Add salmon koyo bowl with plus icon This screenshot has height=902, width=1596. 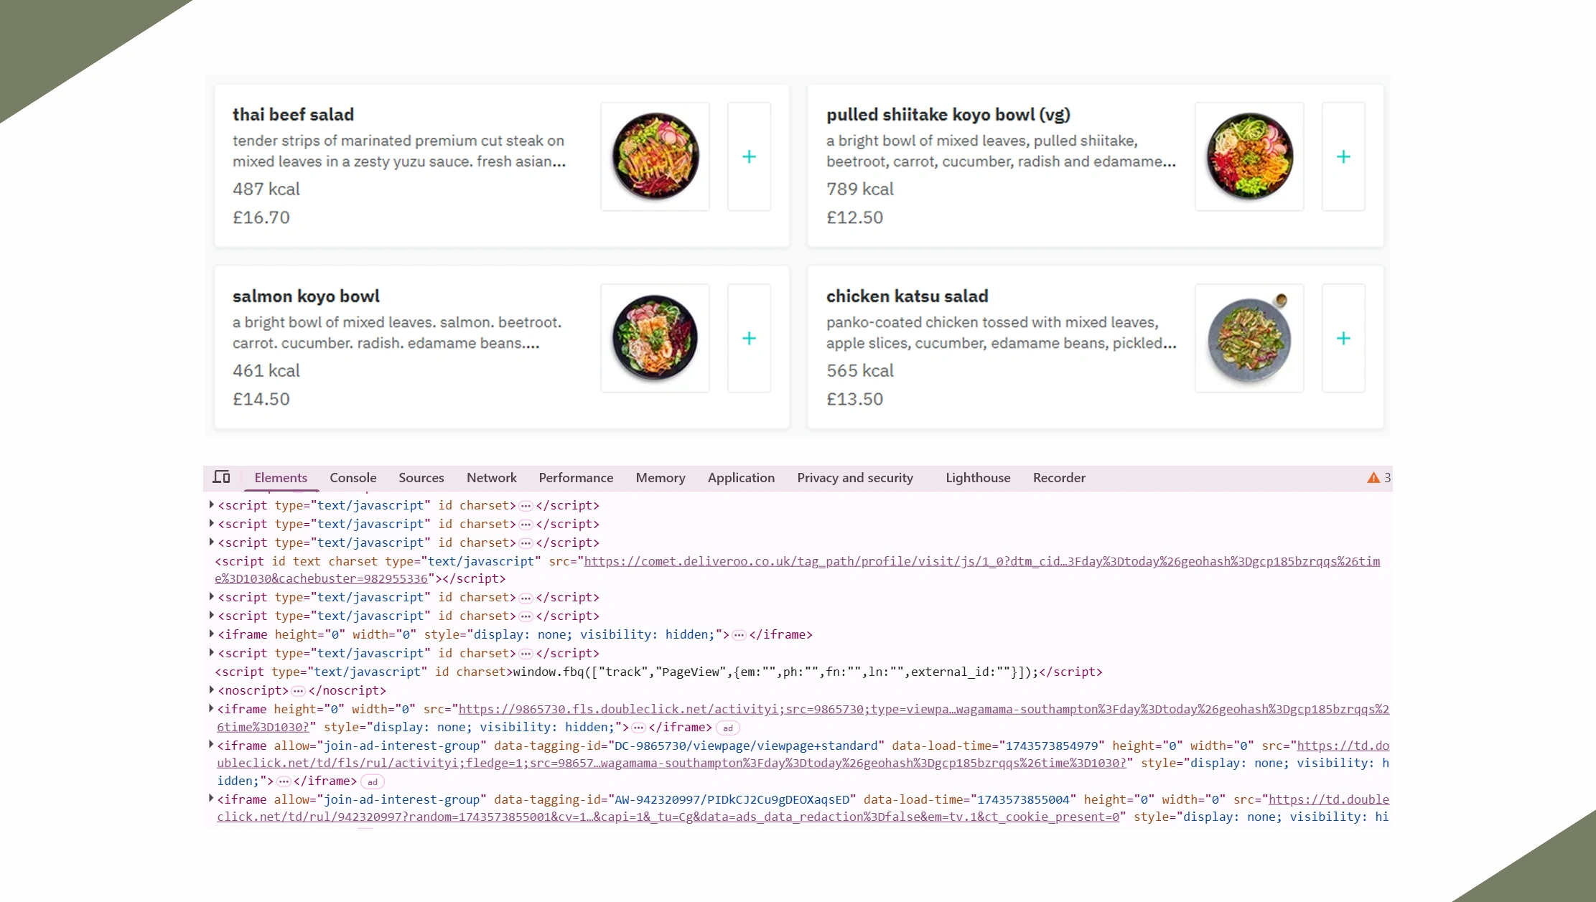pos(749,338)
